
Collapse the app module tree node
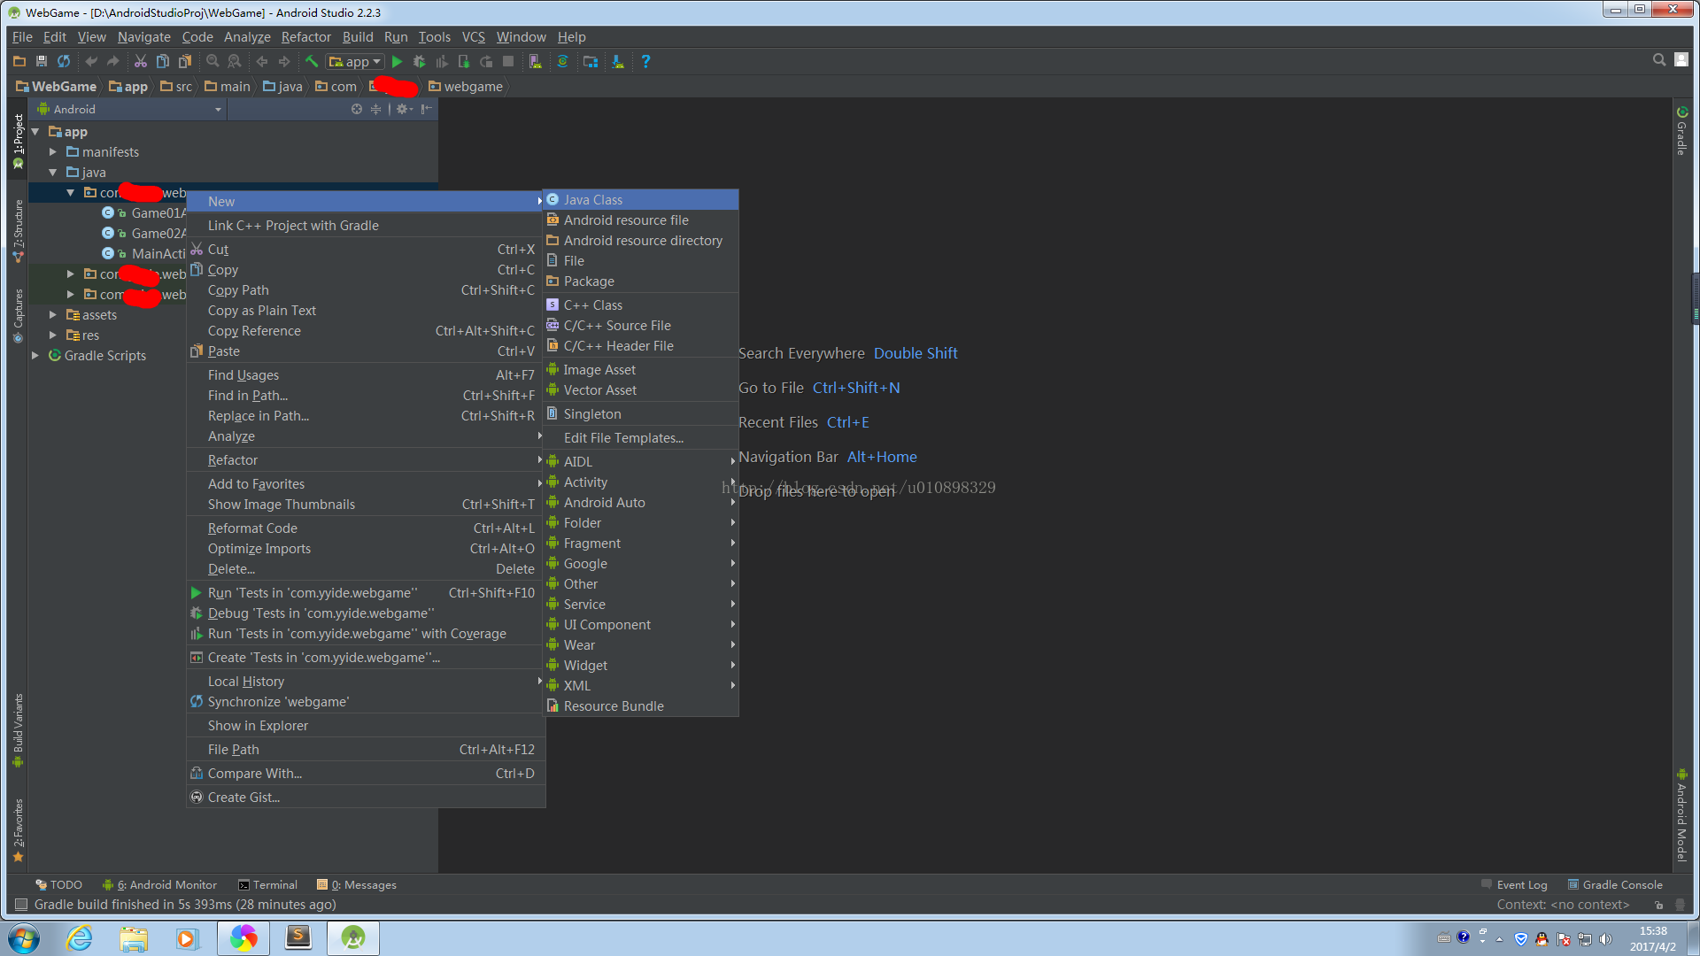click(35, 132)
